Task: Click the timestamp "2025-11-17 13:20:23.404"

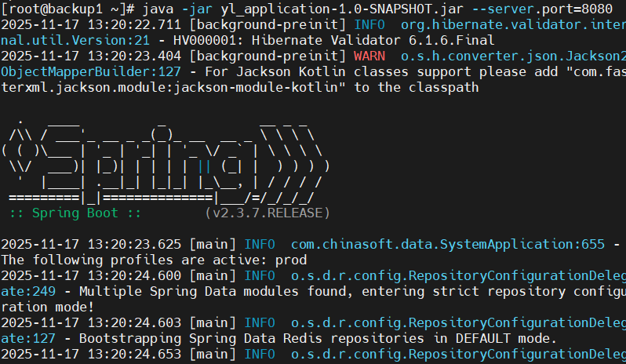Action: coord(91,56)
